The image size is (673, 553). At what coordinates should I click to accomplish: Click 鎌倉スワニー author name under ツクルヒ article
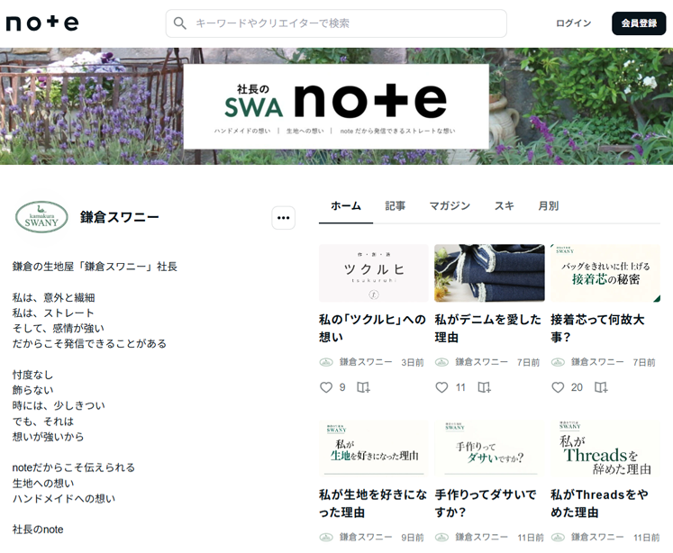point(366,362)
